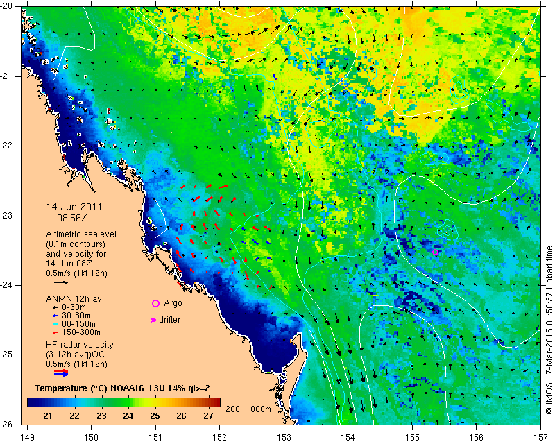Click the longitude axis label 155
The height and width of the screenshot is (444, 555).
tap(412, 438)
